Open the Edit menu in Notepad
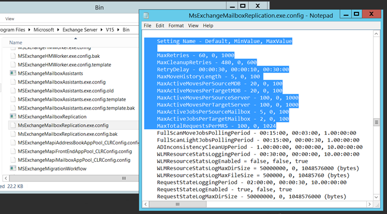The width and height of the screenshot is (387, 214). coord(160,26)
